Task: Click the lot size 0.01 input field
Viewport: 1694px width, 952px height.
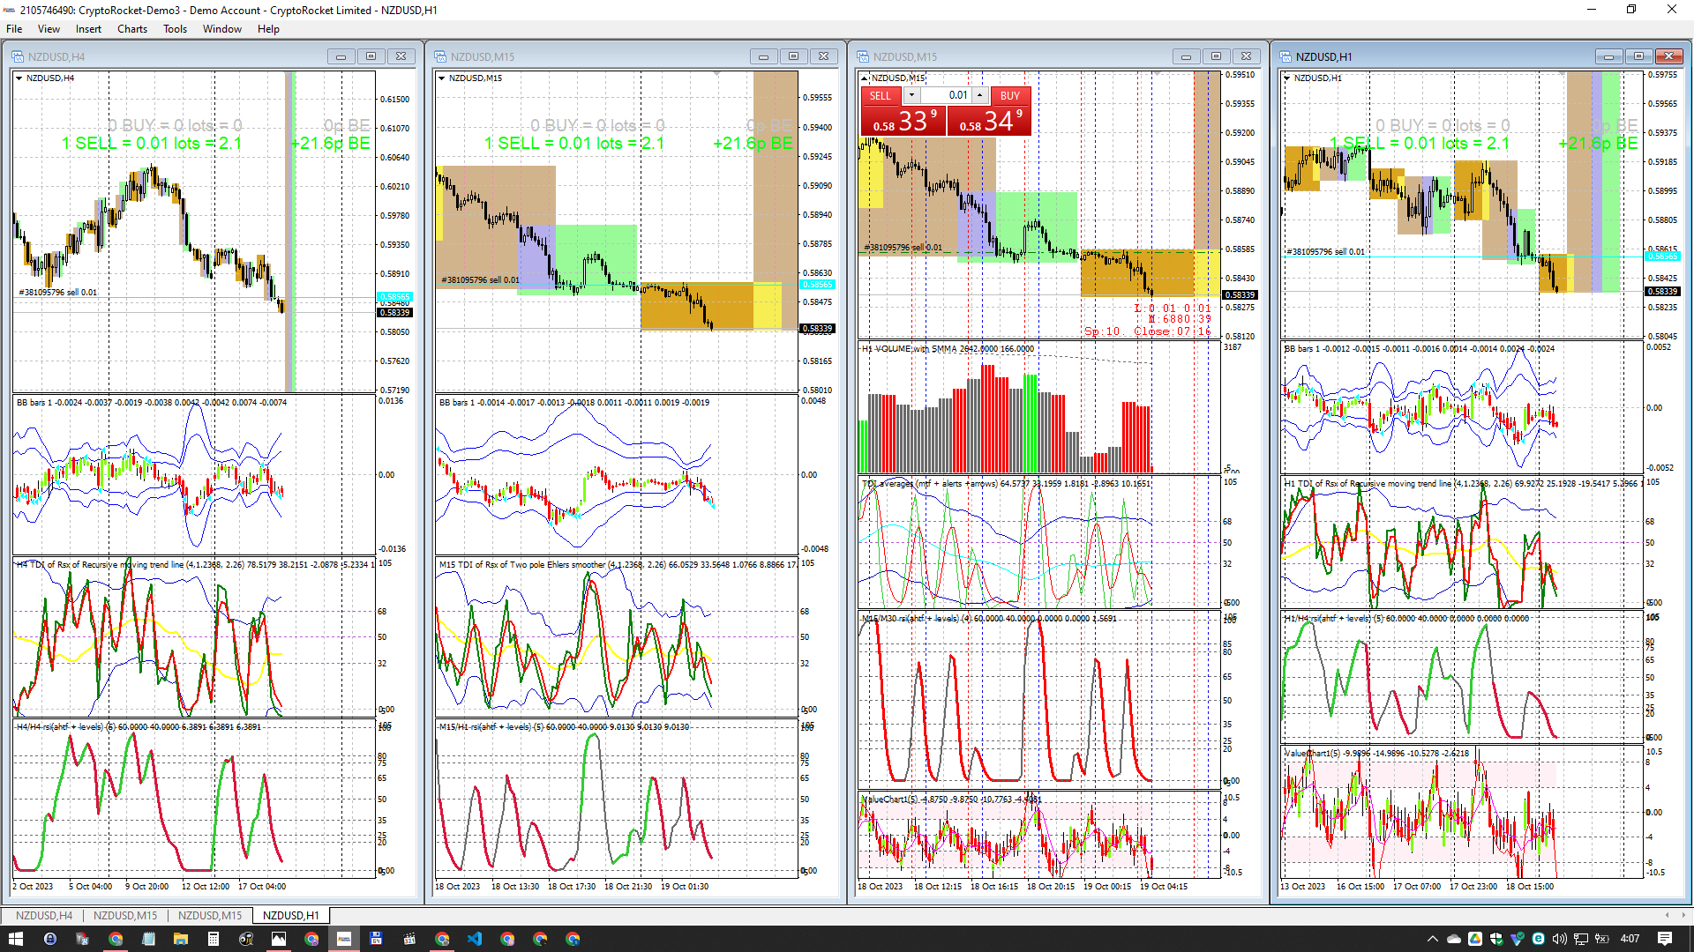Action: 946,95
